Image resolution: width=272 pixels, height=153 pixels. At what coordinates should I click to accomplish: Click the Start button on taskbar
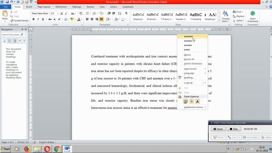click(6, 149)
